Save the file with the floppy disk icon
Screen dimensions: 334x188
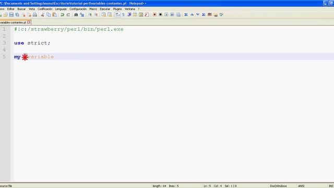point(11,15)
